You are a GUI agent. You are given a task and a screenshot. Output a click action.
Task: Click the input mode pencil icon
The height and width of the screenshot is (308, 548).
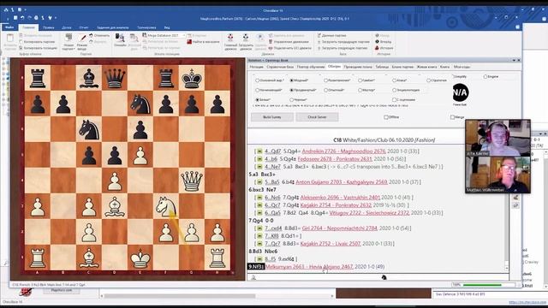82,38
